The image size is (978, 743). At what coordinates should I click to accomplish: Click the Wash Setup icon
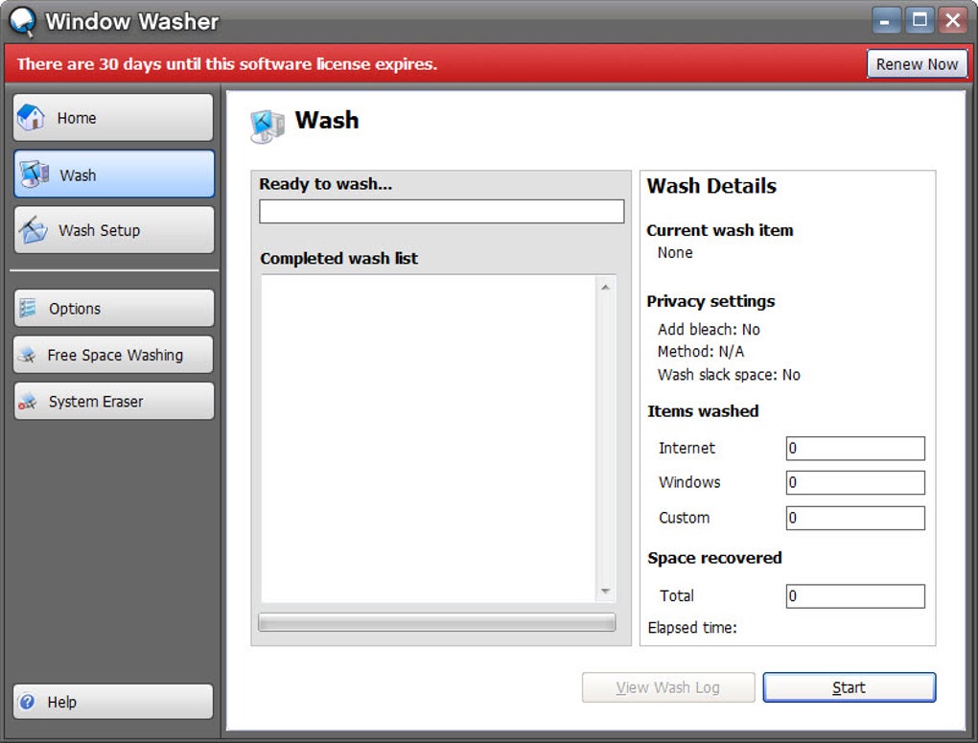[x=33, y=229]
